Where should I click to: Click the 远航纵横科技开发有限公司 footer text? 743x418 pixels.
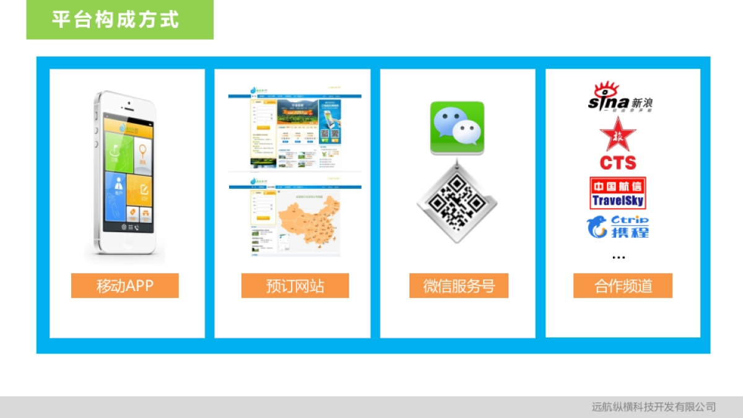[653, 407]
